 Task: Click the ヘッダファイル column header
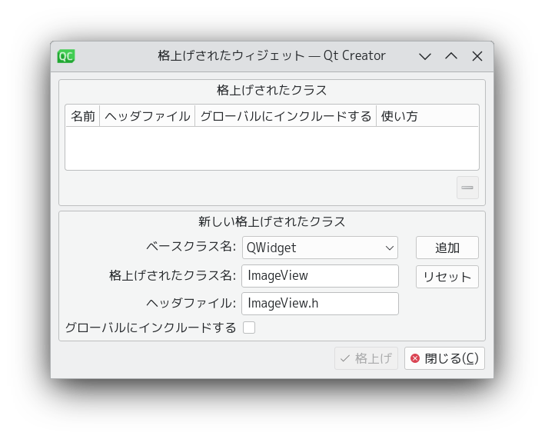click(x=148, y=116)
